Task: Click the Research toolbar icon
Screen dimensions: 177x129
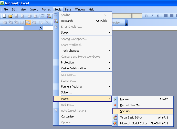Action: click(49, 16)
